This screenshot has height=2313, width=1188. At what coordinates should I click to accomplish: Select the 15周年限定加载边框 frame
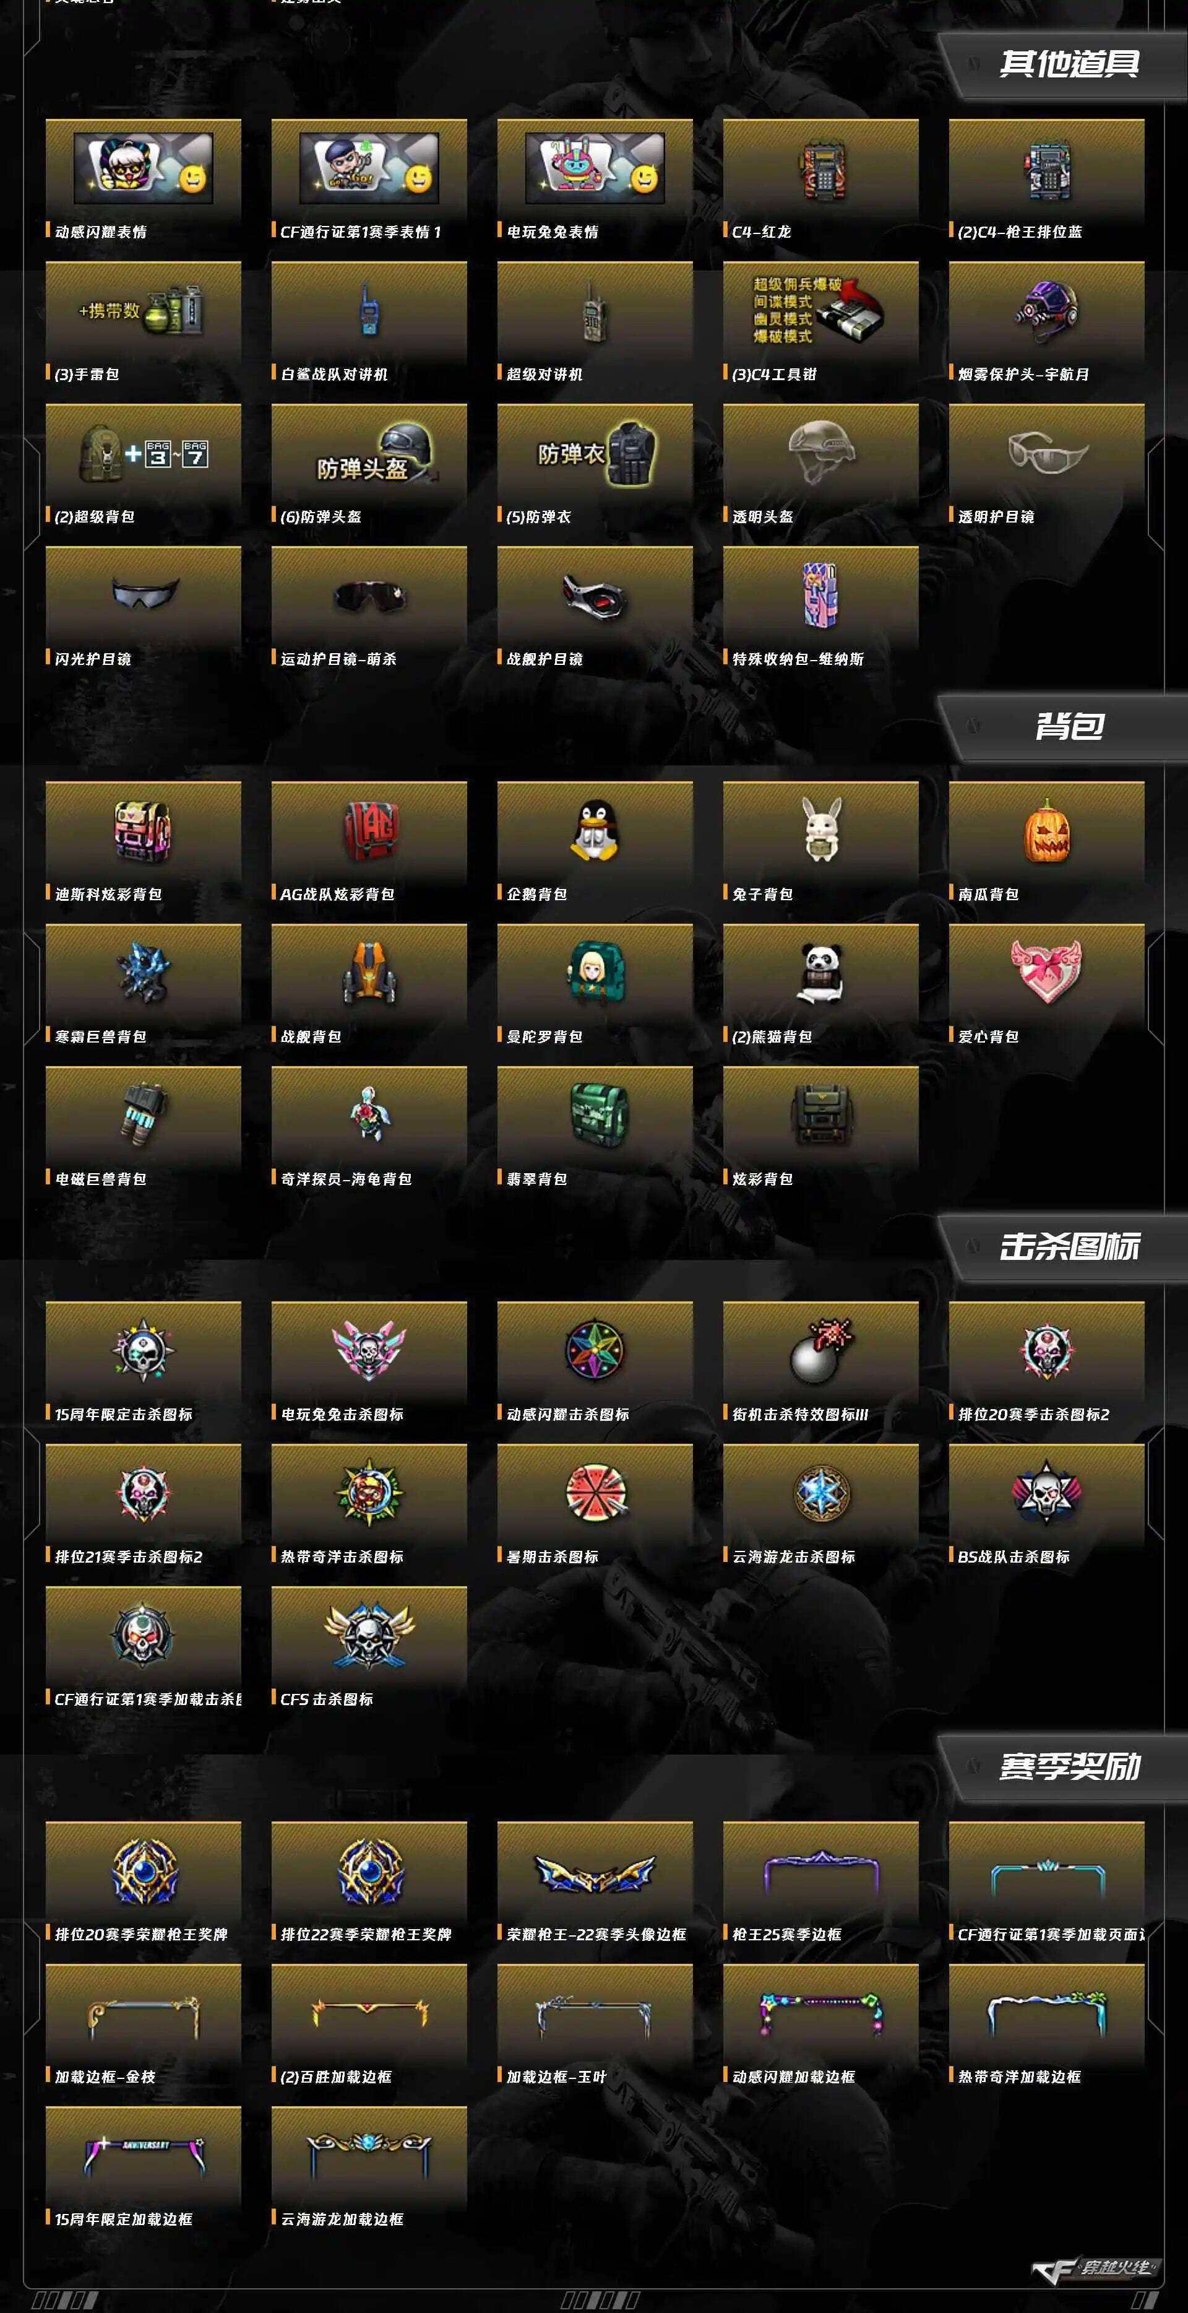144,2156
